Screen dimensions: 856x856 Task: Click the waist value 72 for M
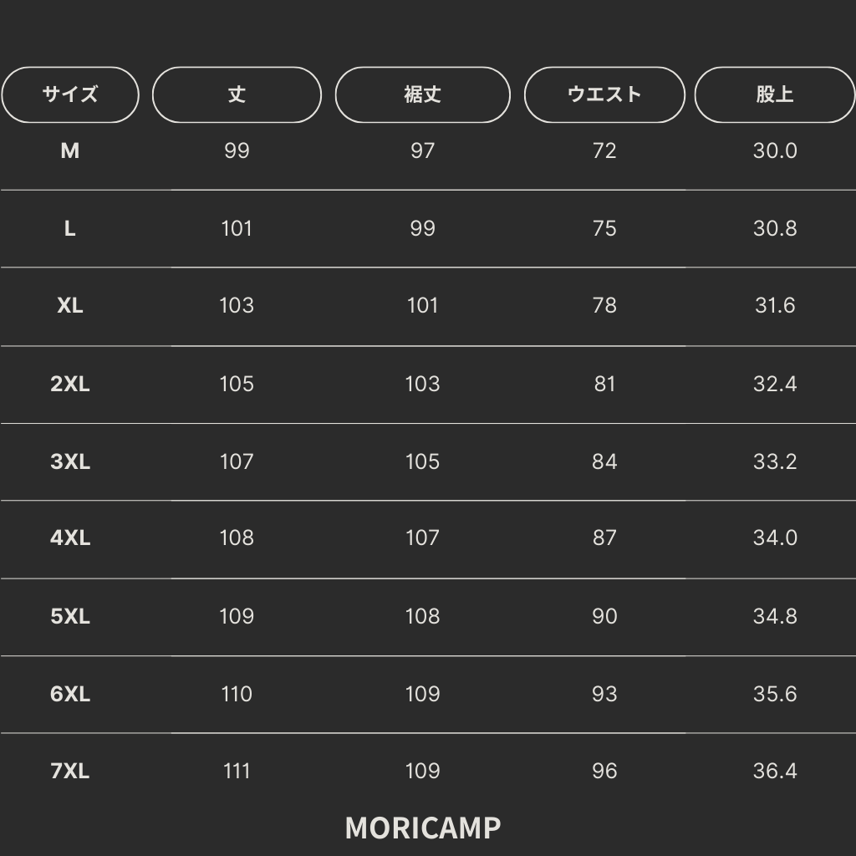(x=604, y=150)
